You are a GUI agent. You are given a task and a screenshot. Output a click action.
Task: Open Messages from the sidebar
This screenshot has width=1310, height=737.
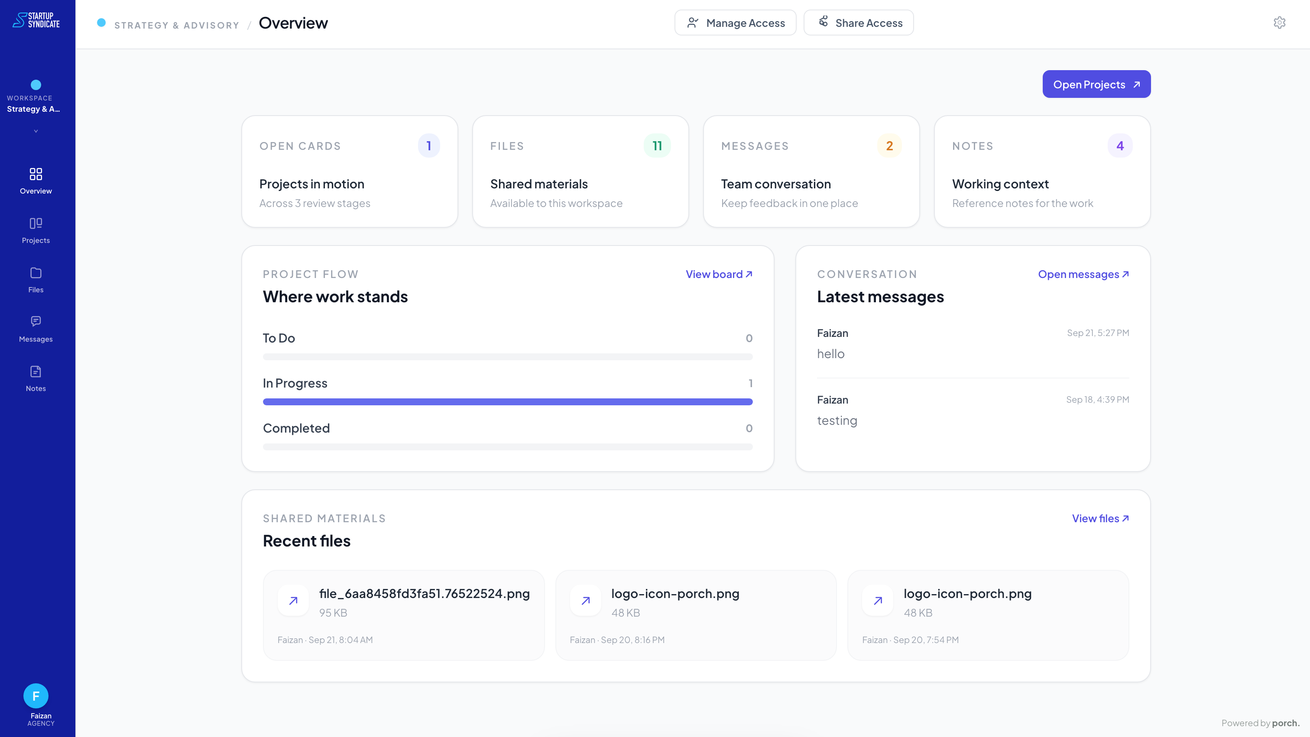[36, 329]
